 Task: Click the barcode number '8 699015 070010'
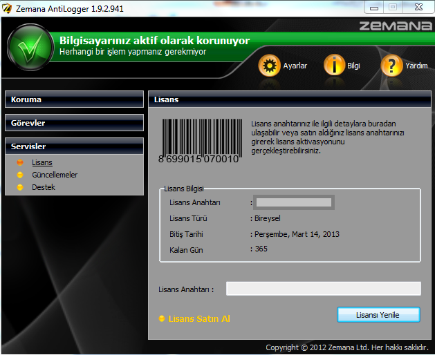(198, 159)
